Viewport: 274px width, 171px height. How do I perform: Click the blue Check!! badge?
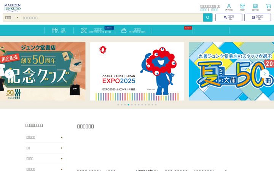click(109, 28)
